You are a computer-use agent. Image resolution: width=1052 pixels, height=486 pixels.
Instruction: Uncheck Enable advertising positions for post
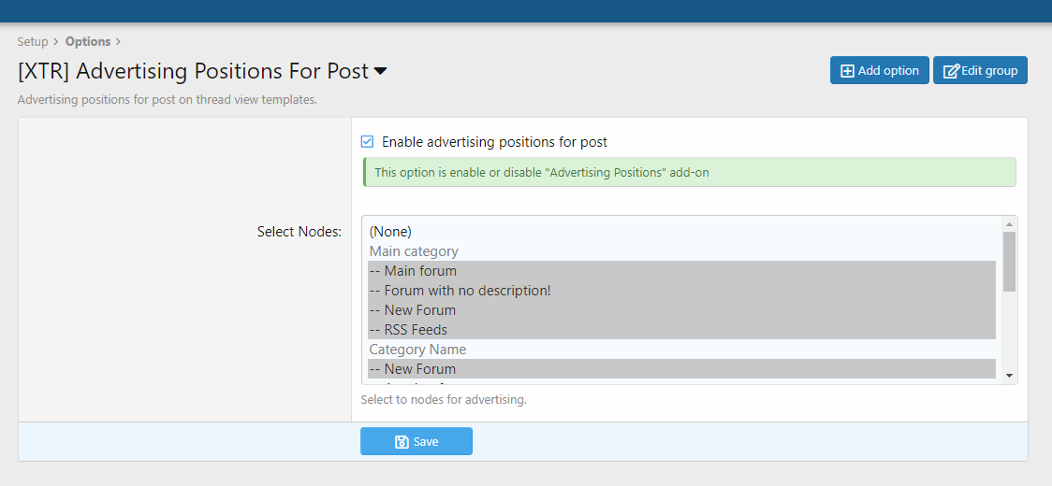[368, 142]
